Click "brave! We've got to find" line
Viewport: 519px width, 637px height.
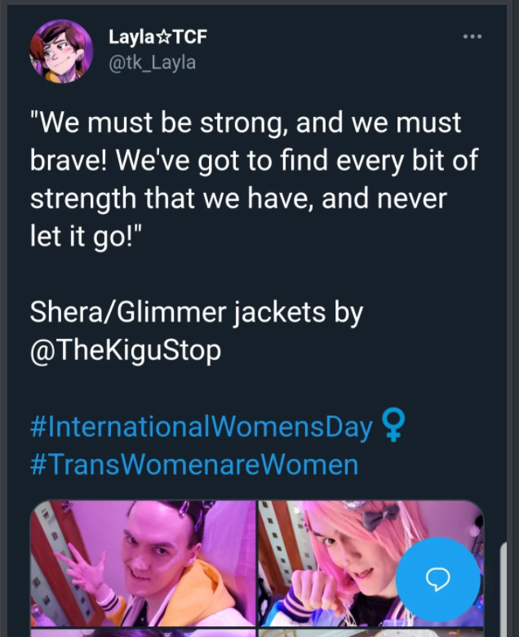click(254, 160)
